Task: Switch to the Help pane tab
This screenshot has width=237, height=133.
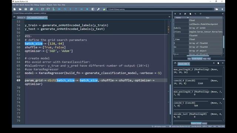Action: [189, 59]
